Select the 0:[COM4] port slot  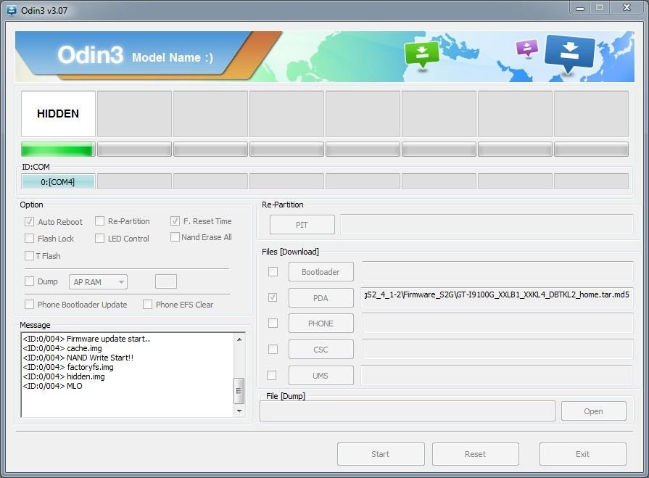58,181
